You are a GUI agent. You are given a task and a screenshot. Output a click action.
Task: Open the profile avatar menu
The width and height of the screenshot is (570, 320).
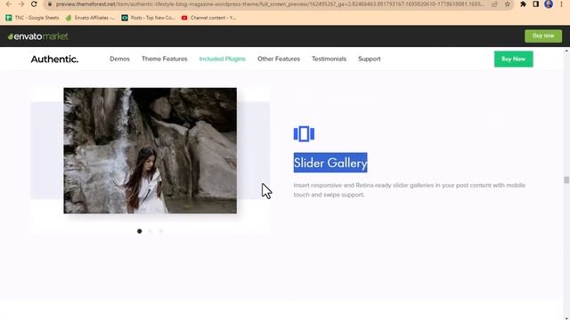tap(549, 4)
